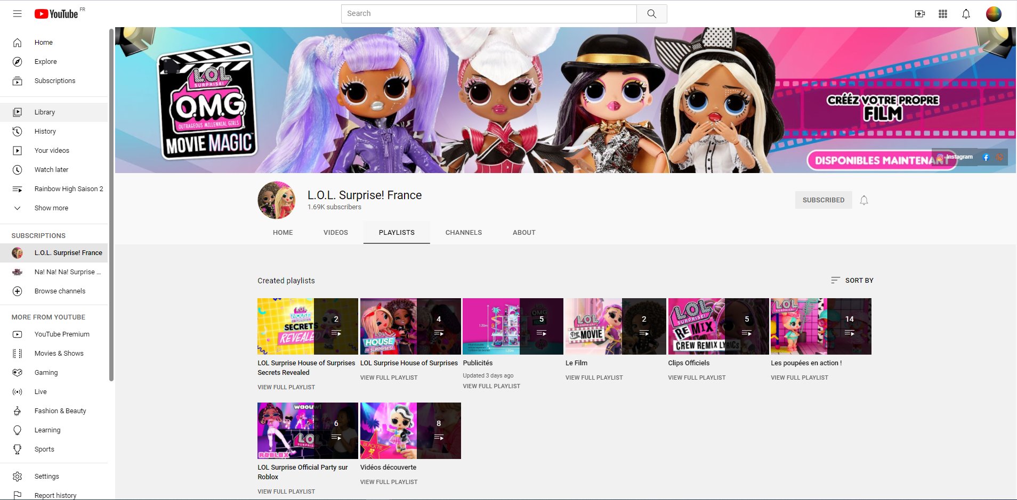Viewport: 1017px width, 500px height.
Task: Select the PLAYLISTS channel tab
Action: tap(397, 233)
